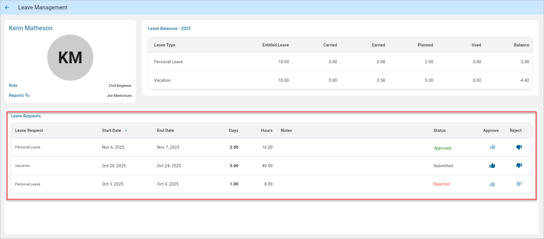
Task: Click thumbs-down for Oct 3 Personal Leave
Action: point(519,184)
